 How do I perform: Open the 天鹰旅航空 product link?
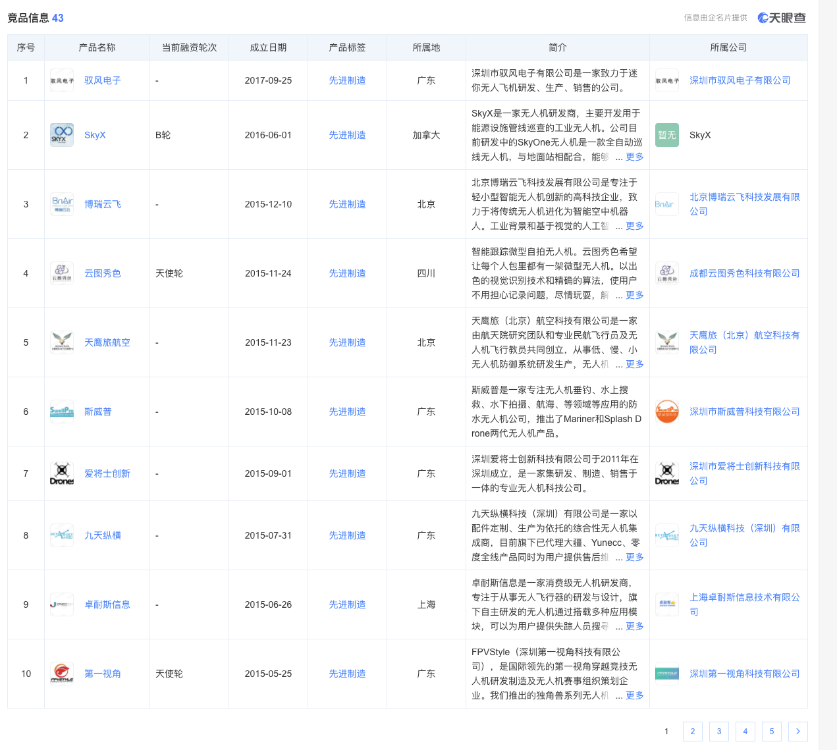click(107, 342)
